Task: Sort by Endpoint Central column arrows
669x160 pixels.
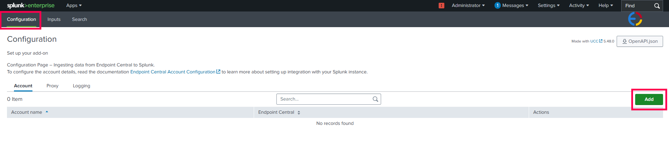Action: (299, 112)
